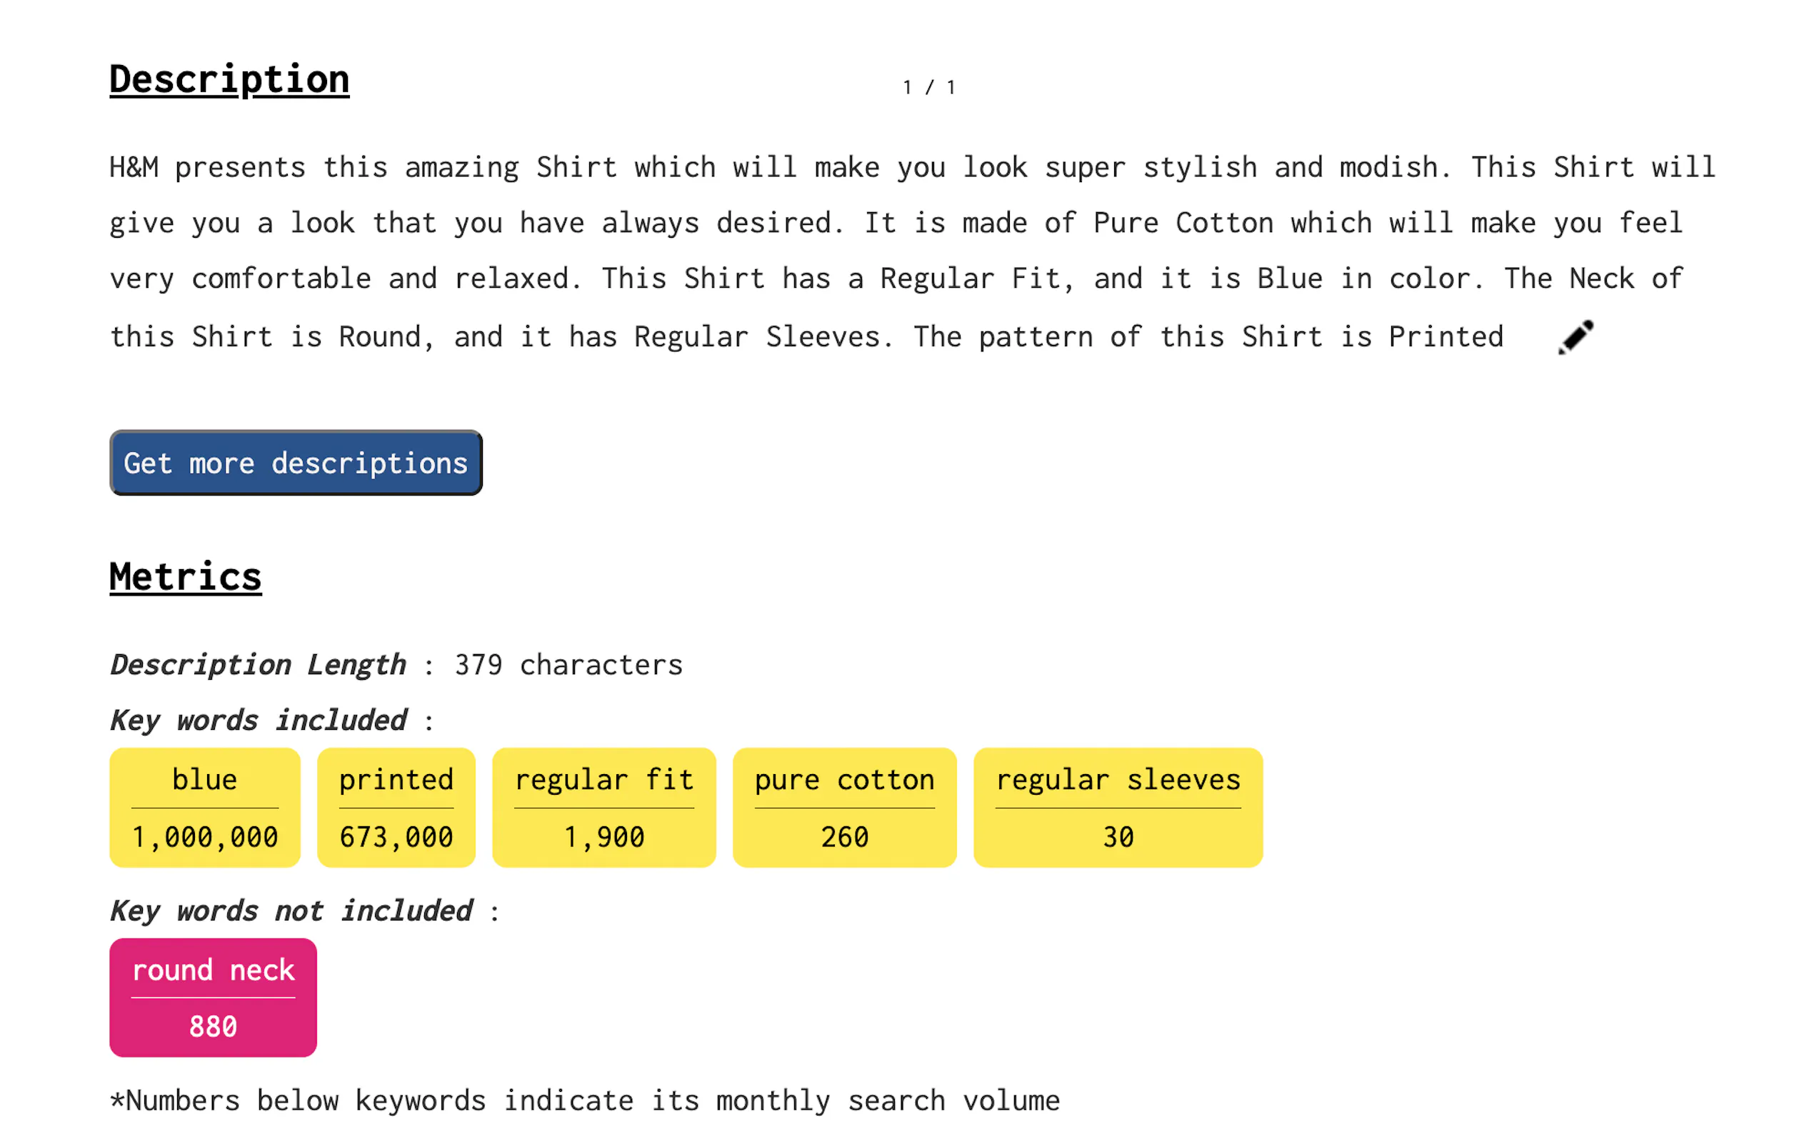Click the monthly search volume footnote

pyautogui.click(x=585, y=1101)
